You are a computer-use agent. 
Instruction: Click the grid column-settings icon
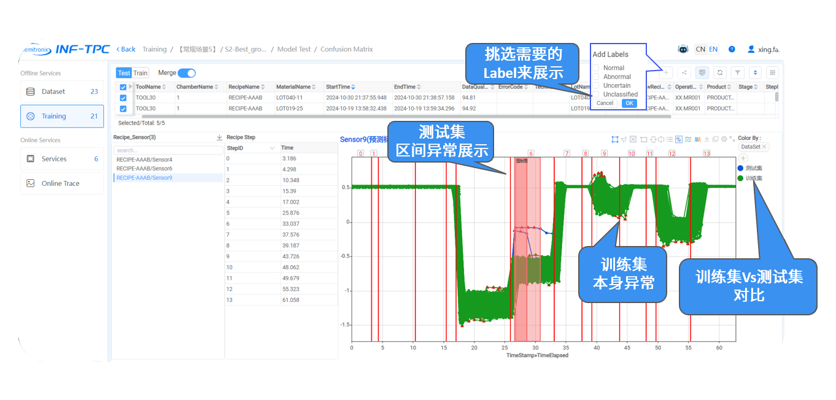click(773, 72)
